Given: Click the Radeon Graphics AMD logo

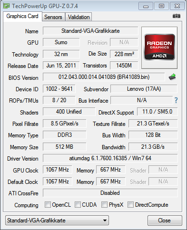Looking at the screenshot, I should (159, 48).
